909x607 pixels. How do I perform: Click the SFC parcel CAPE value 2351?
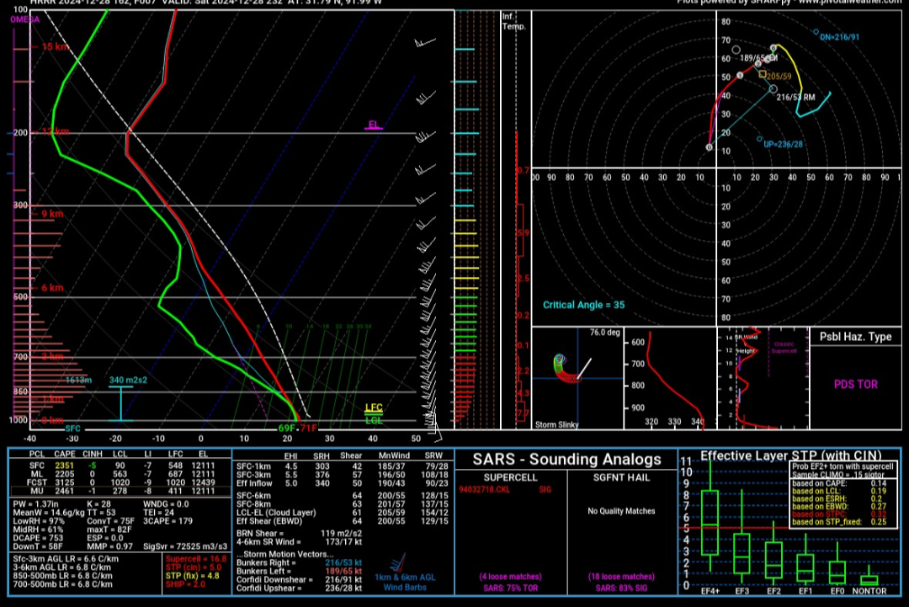[x=64, y=465]
